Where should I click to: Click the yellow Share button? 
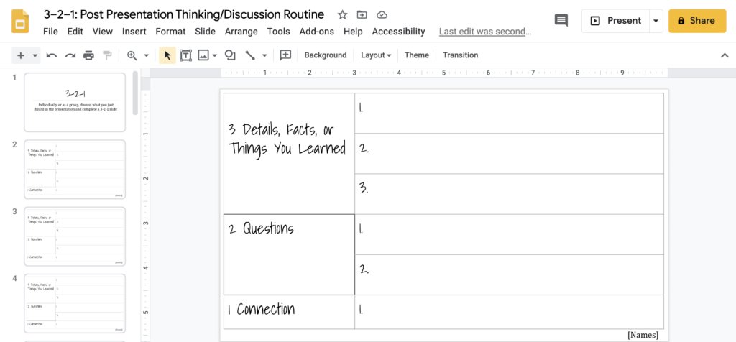pyautogui.click(x=697, y=21)
